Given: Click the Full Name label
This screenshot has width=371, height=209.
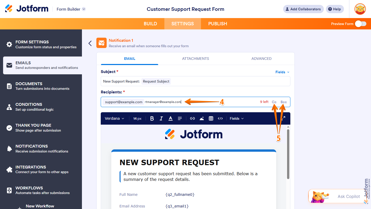Looking at the screenshot, I should coord(129,195).
